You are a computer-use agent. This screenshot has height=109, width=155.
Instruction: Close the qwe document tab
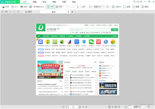pos(68,12)
